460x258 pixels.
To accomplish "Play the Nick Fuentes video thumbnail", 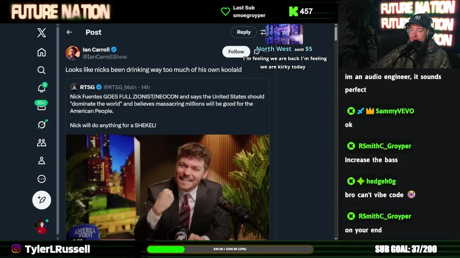I will click(x=167, y=187).
